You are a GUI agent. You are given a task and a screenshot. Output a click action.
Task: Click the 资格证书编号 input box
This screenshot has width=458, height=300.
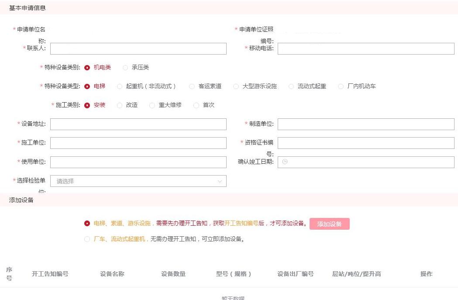click(366, 143)
